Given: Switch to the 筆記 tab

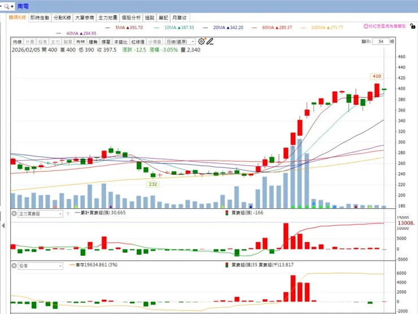Looking at the screenshot, I should [163, 18].
